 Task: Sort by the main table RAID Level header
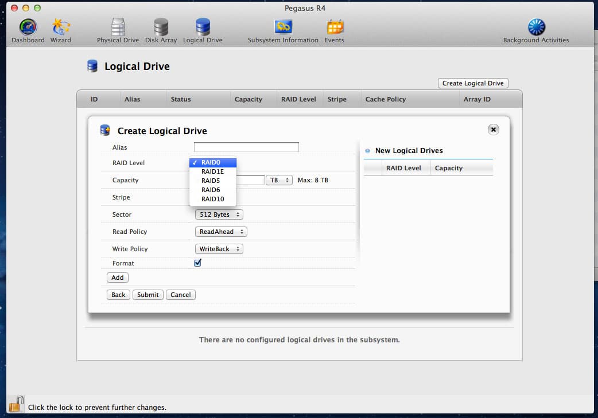298,99
